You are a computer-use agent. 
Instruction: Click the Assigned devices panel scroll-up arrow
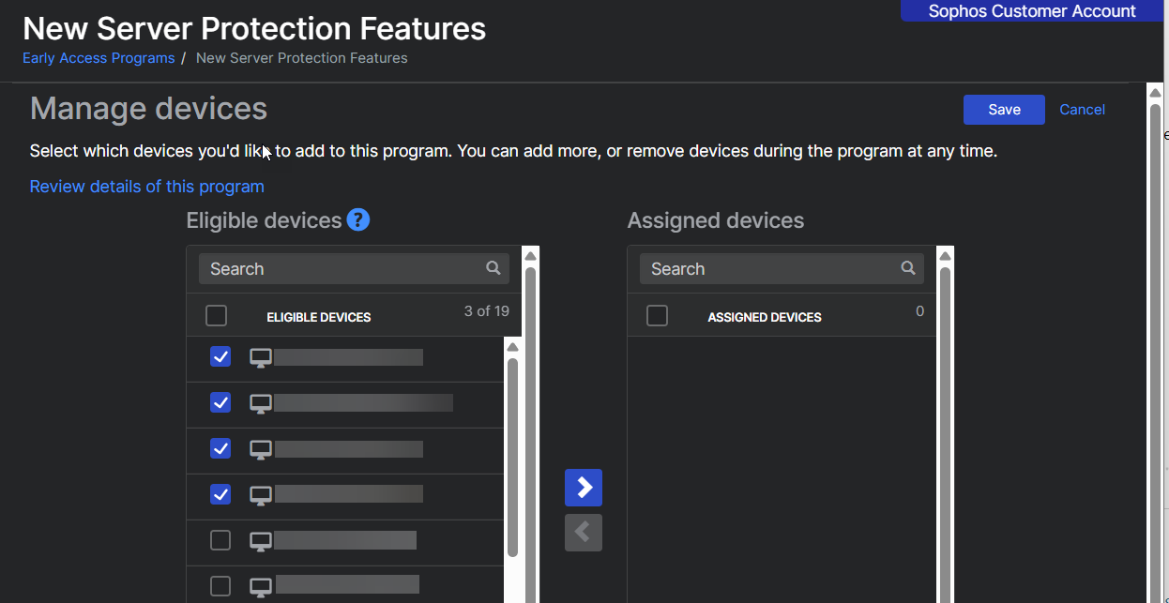click(x=945, y=256)
